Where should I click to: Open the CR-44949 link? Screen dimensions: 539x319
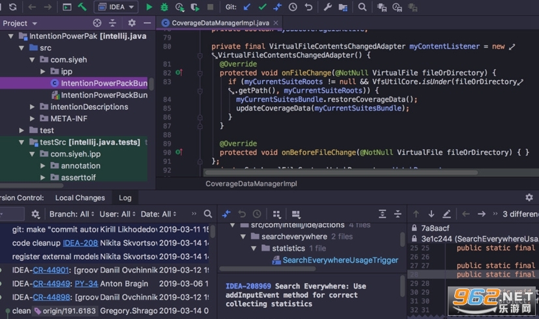(x=51, y=284)
